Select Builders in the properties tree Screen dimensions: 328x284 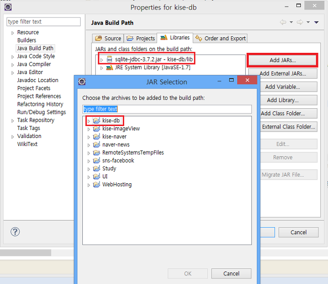[x=27, y=40]
